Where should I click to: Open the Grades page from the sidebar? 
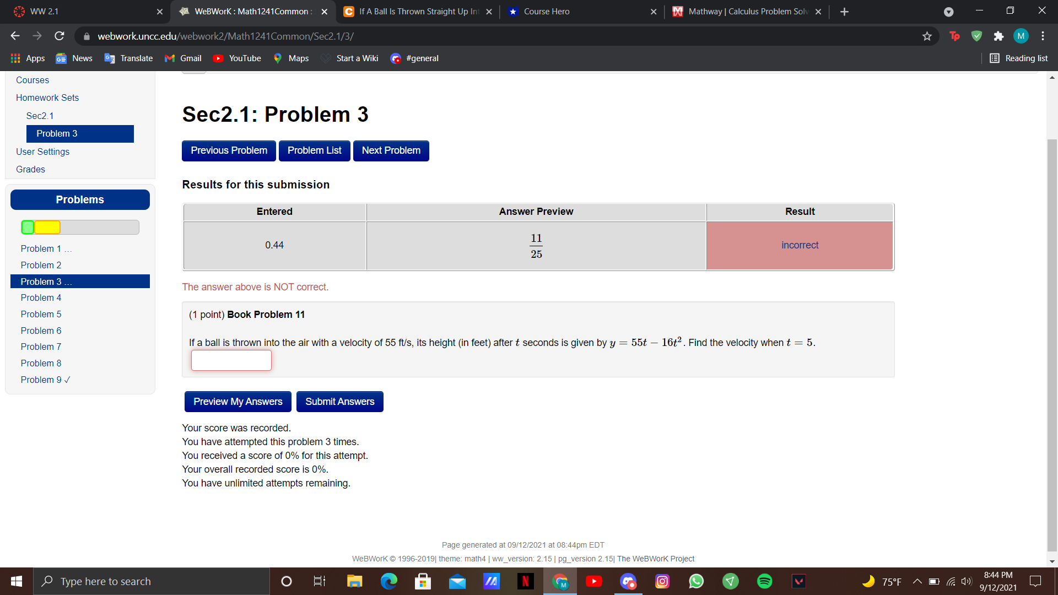pos(30,169)
